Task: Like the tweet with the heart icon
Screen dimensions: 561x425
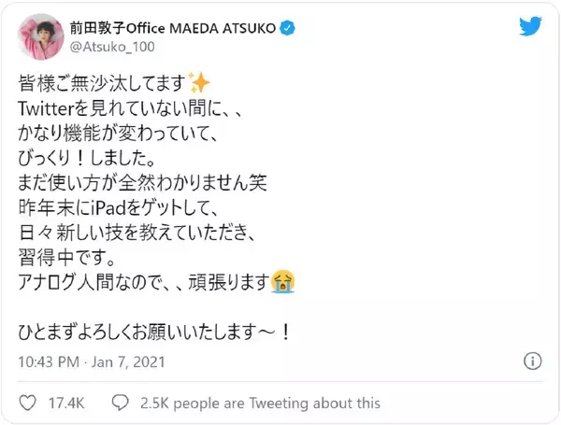Action: [x=29, y=403]
